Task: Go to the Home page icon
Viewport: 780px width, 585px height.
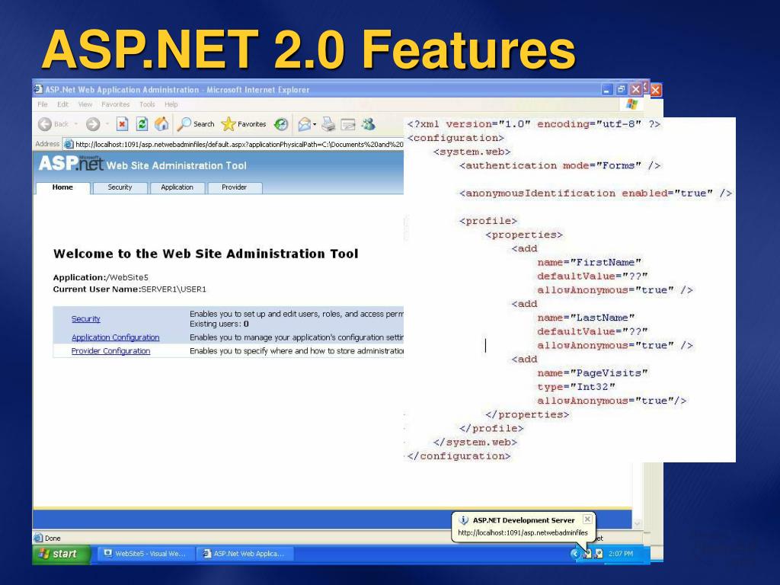Action: click(x=161, y=124)
